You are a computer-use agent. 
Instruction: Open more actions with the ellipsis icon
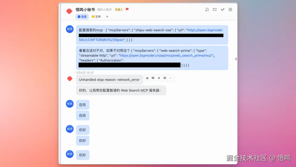click(170, 78)
